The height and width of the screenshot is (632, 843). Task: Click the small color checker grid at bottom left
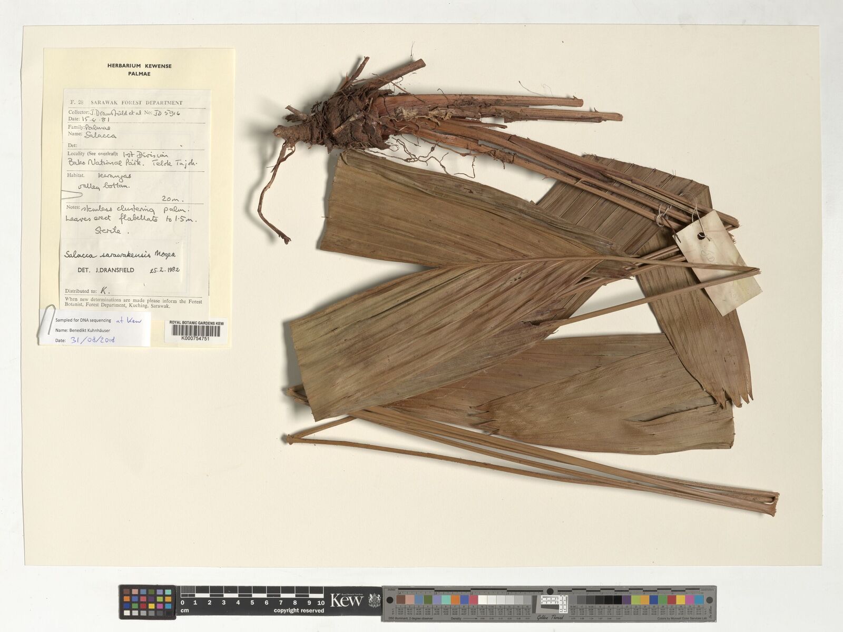click(x=148, y=602)
